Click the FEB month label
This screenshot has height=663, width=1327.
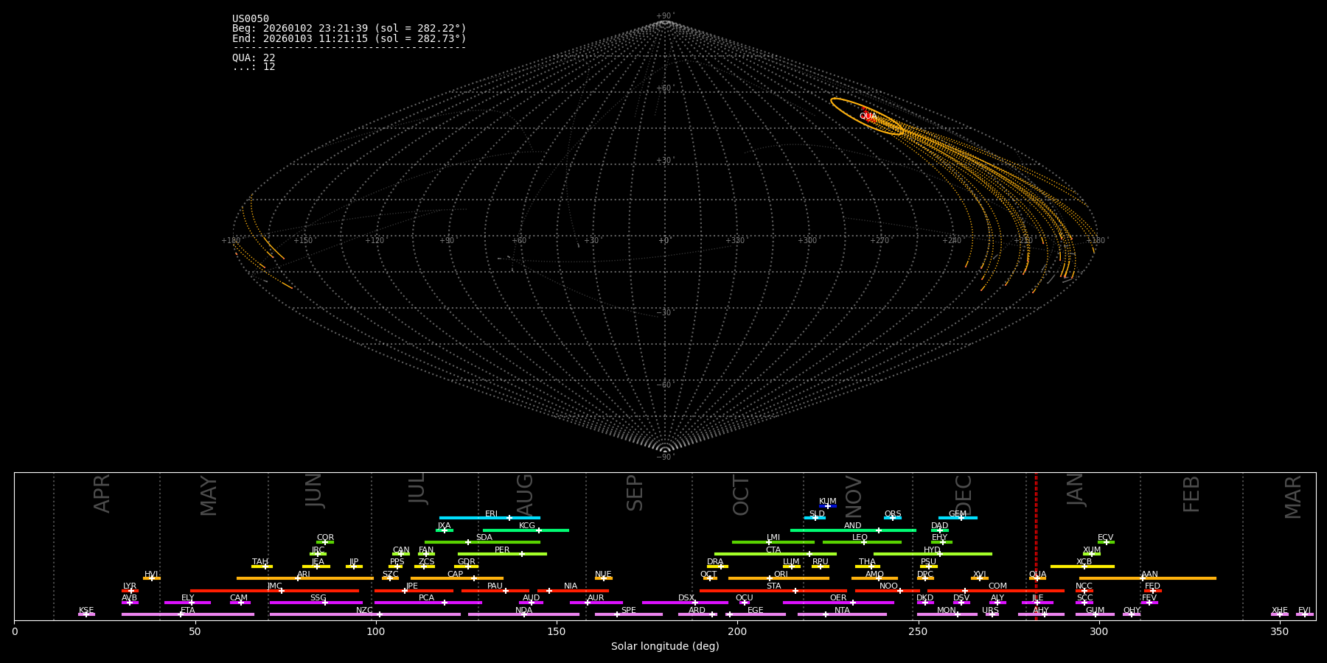point(1191,494)
